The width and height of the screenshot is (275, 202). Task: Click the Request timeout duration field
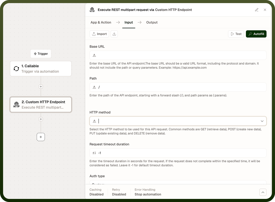(x=178, y=153)
